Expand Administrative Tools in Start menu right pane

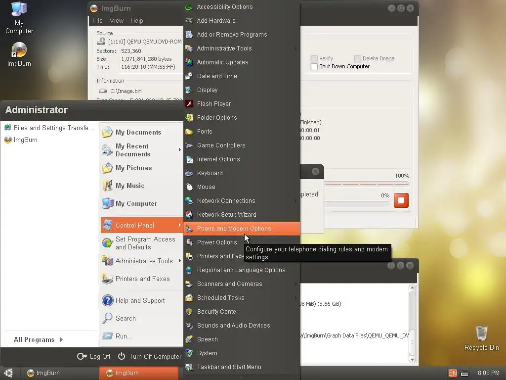click(x=180, y=261)
